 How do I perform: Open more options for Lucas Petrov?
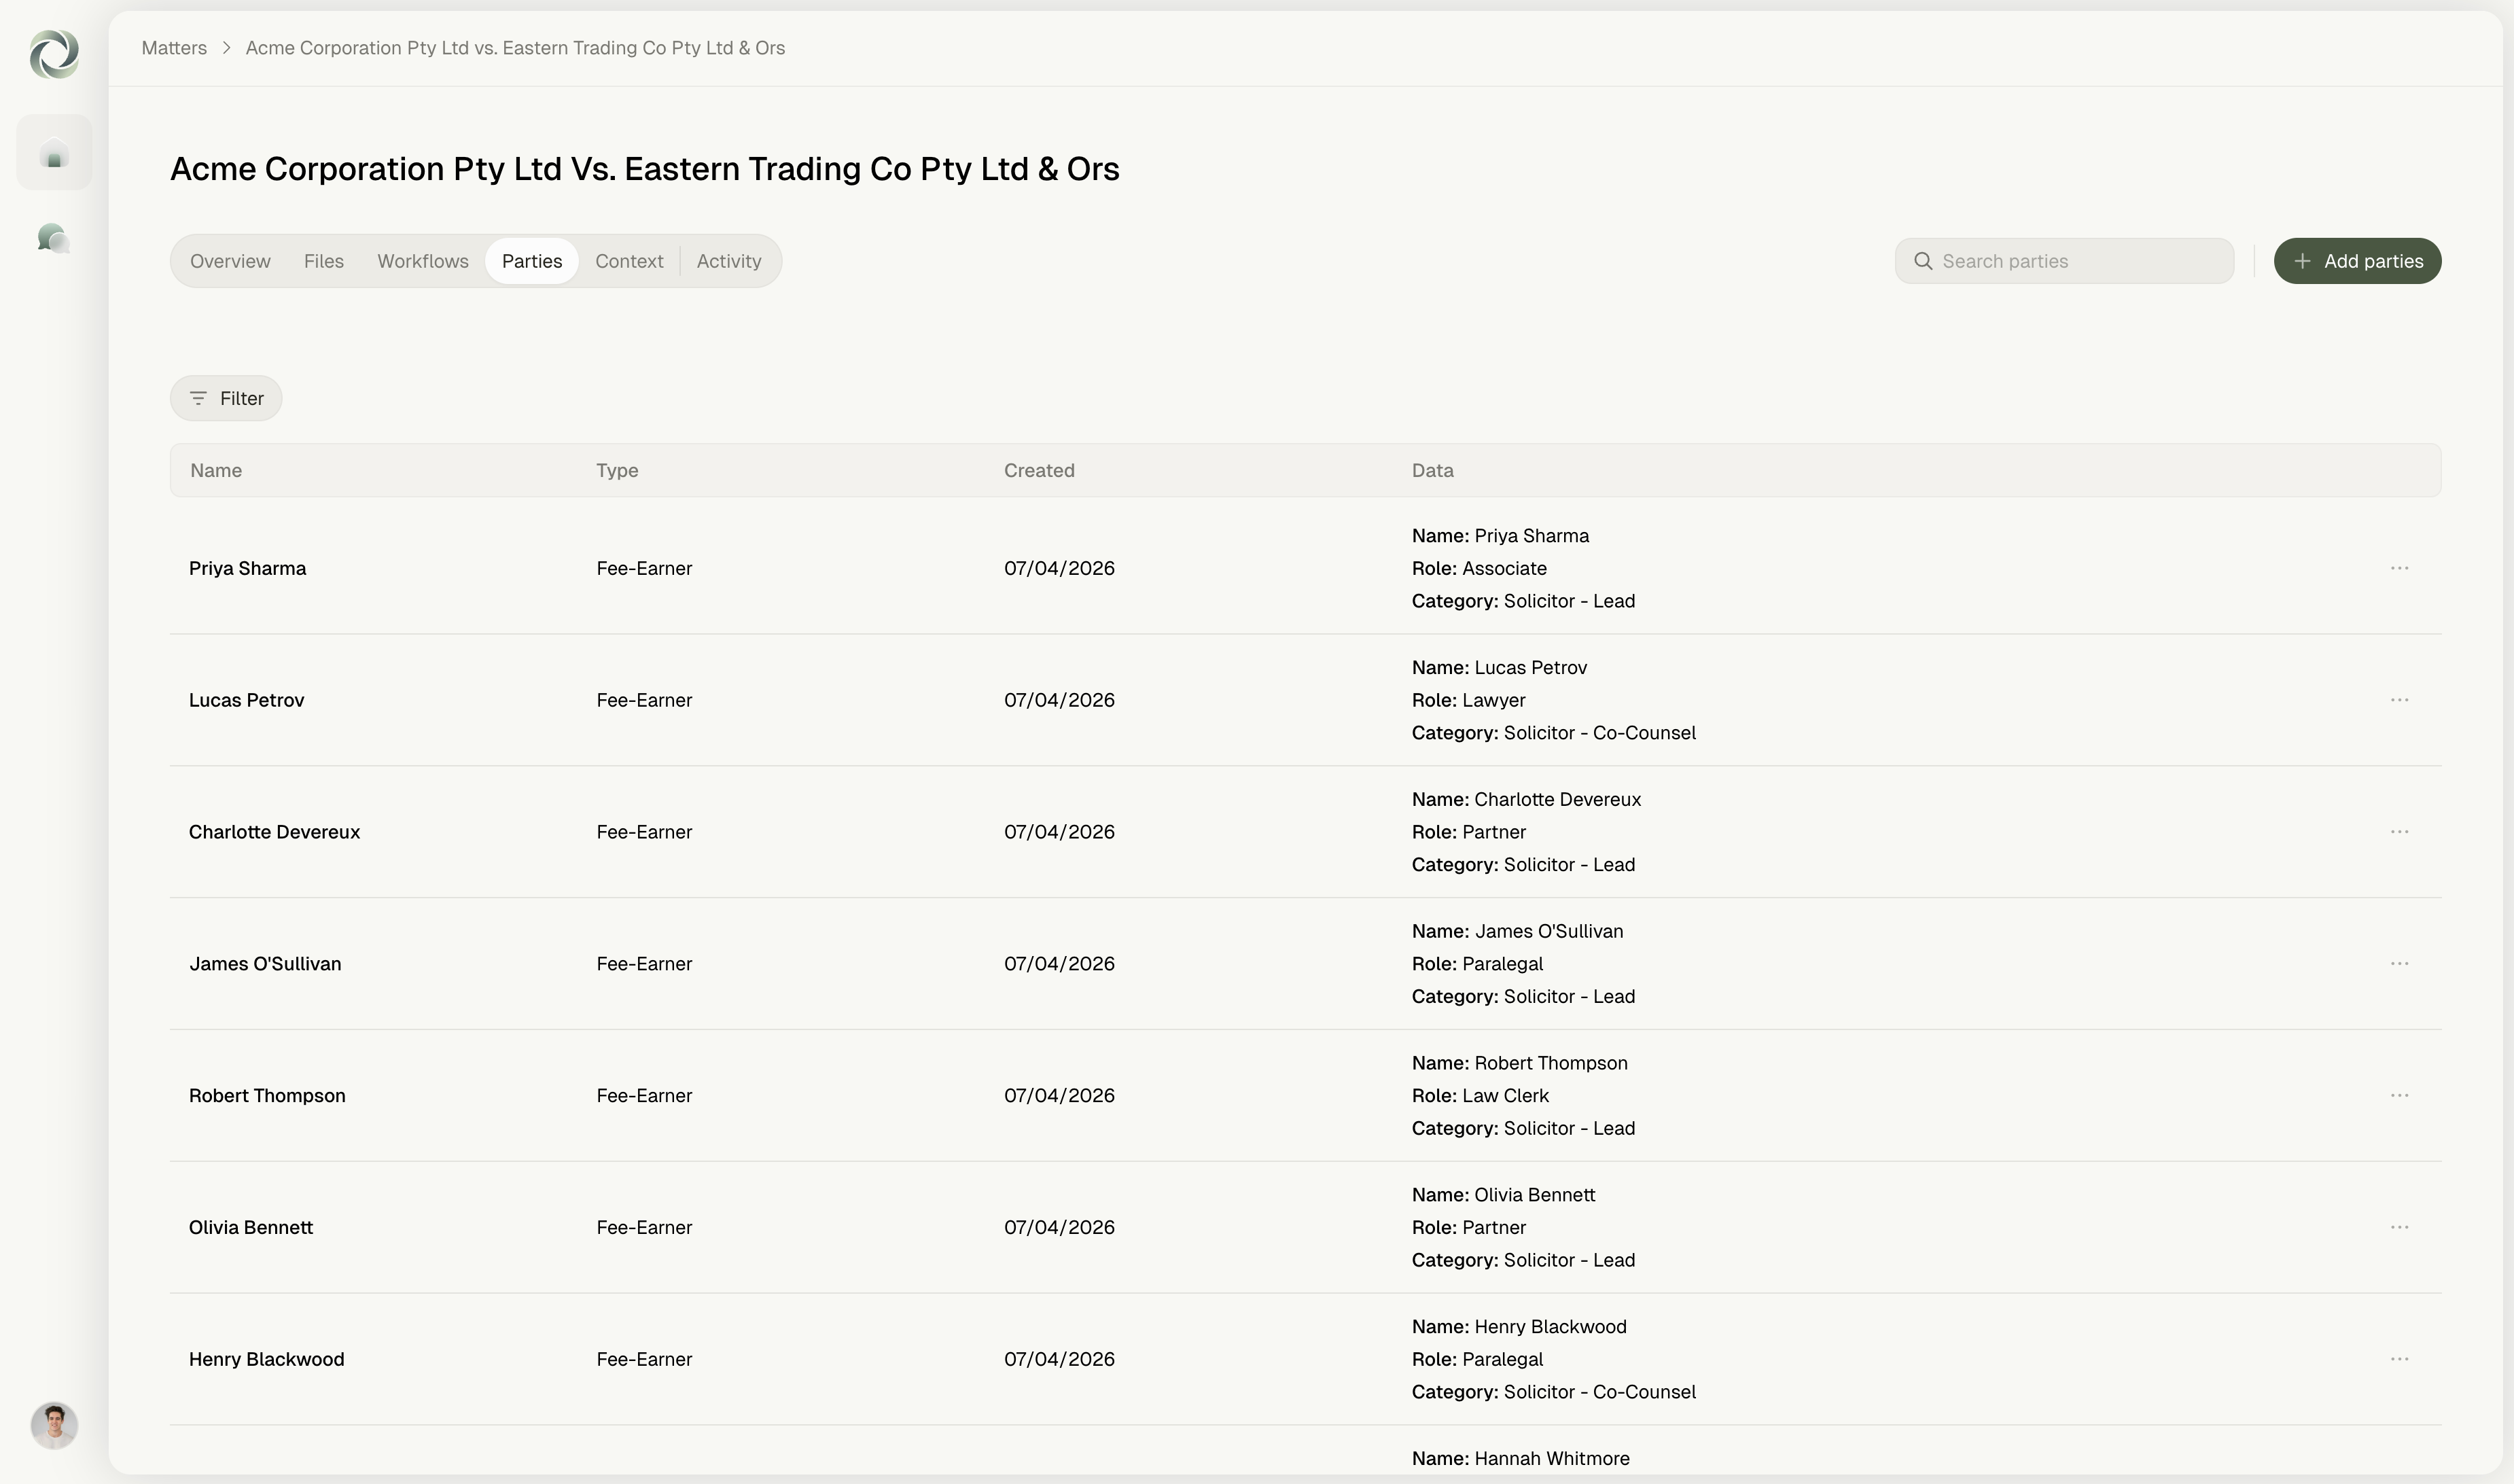(2399, 700)
